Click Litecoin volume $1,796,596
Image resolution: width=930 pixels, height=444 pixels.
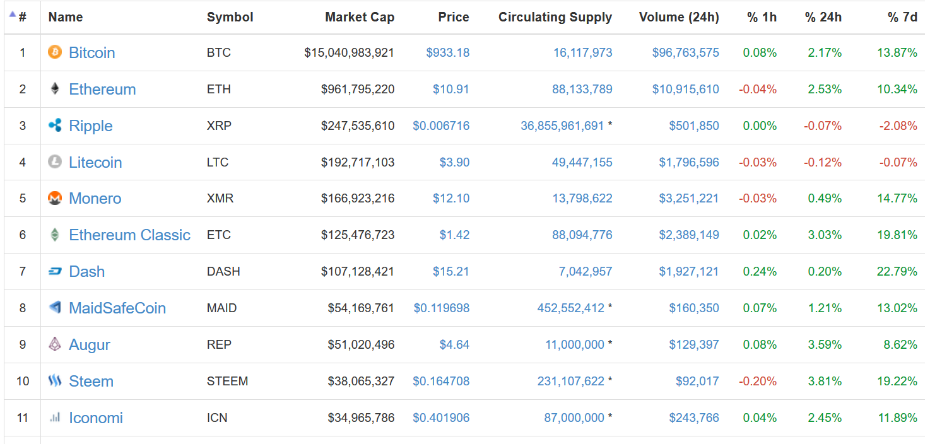(x=689, y=162)
